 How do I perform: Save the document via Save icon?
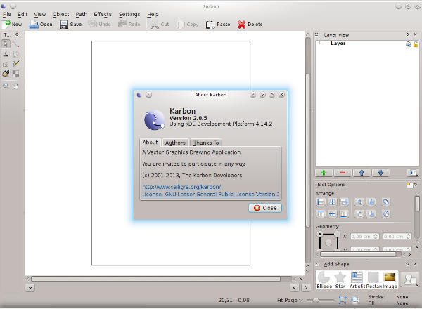64,25
